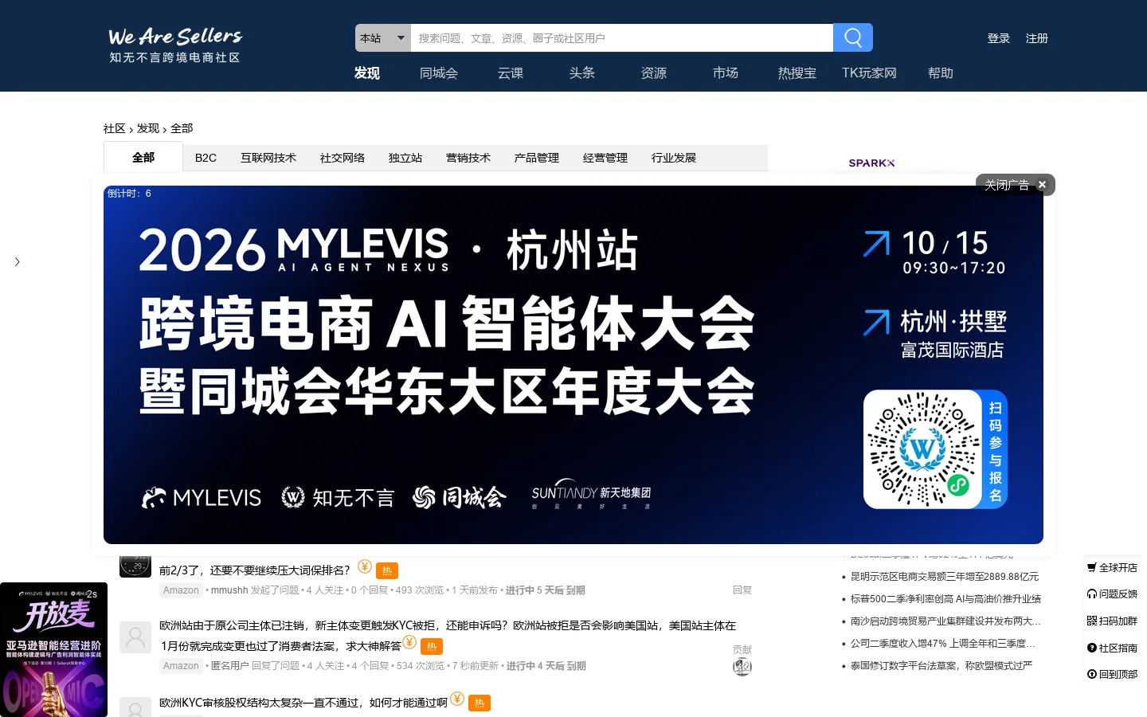Click contributor avatar under 贡献

pyautogui.click(x=742, y=667)
